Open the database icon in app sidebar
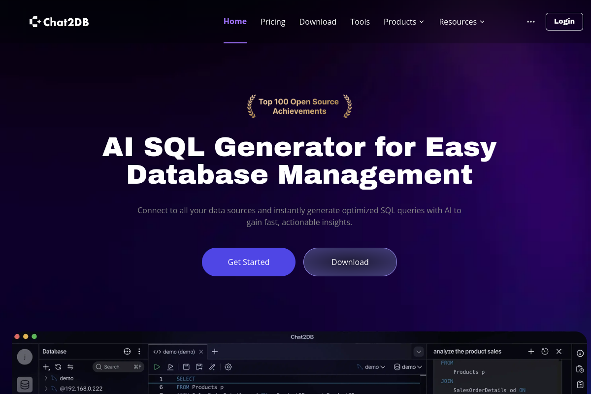Viewport: 591px width, 394px height. point(25,384)
